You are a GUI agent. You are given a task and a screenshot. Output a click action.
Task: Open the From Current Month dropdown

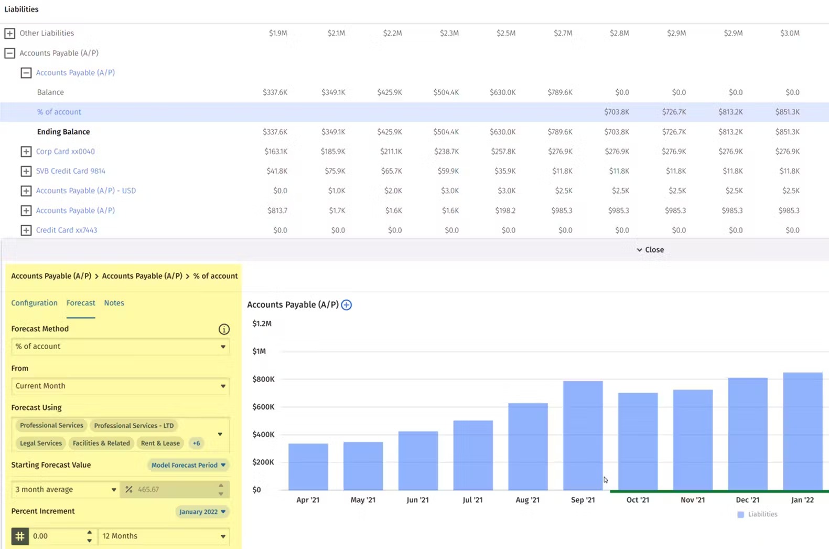pos(120,386)
